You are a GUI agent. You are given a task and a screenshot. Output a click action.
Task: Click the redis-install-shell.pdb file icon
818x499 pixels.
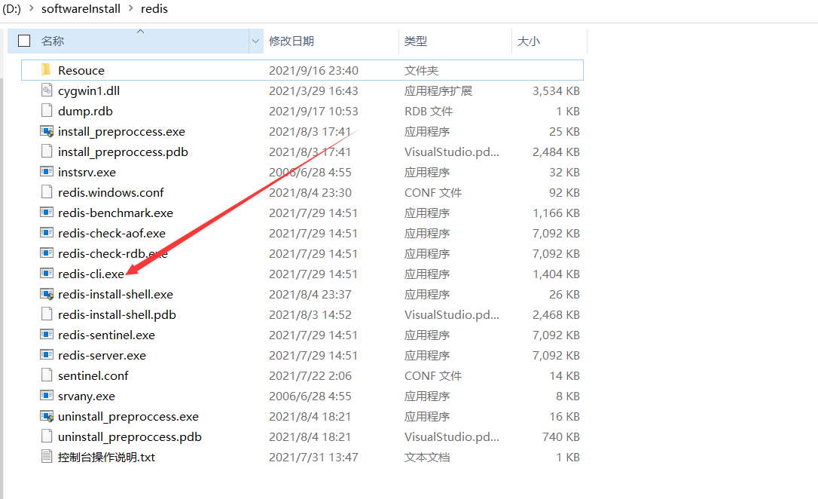(x=47, y=314)
